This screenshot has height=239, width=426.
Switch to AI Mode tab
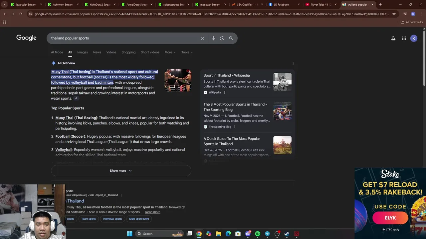point(57,52)
